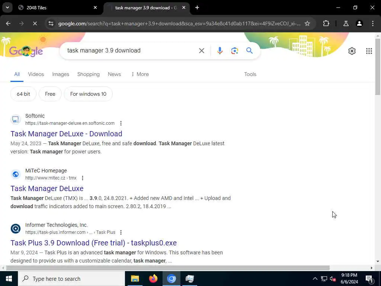The height and width of the screenshot is (286, 381).
Task: Click the Softonic site name
Action: click(35, 116)
